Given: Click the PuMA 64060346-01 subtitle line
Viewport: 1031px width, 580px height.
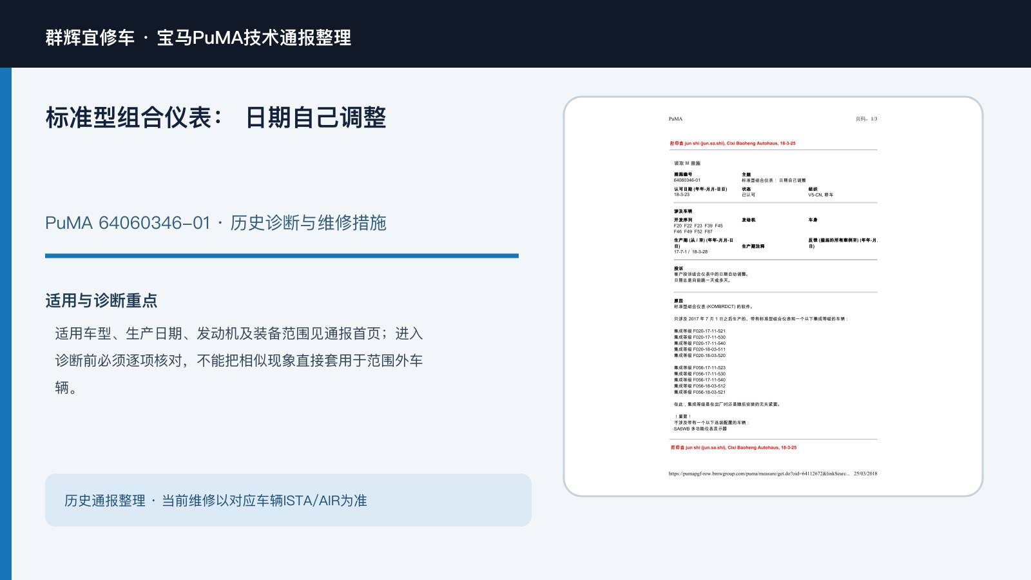Looking at the screenshot, I should click(x=216, y=223).
